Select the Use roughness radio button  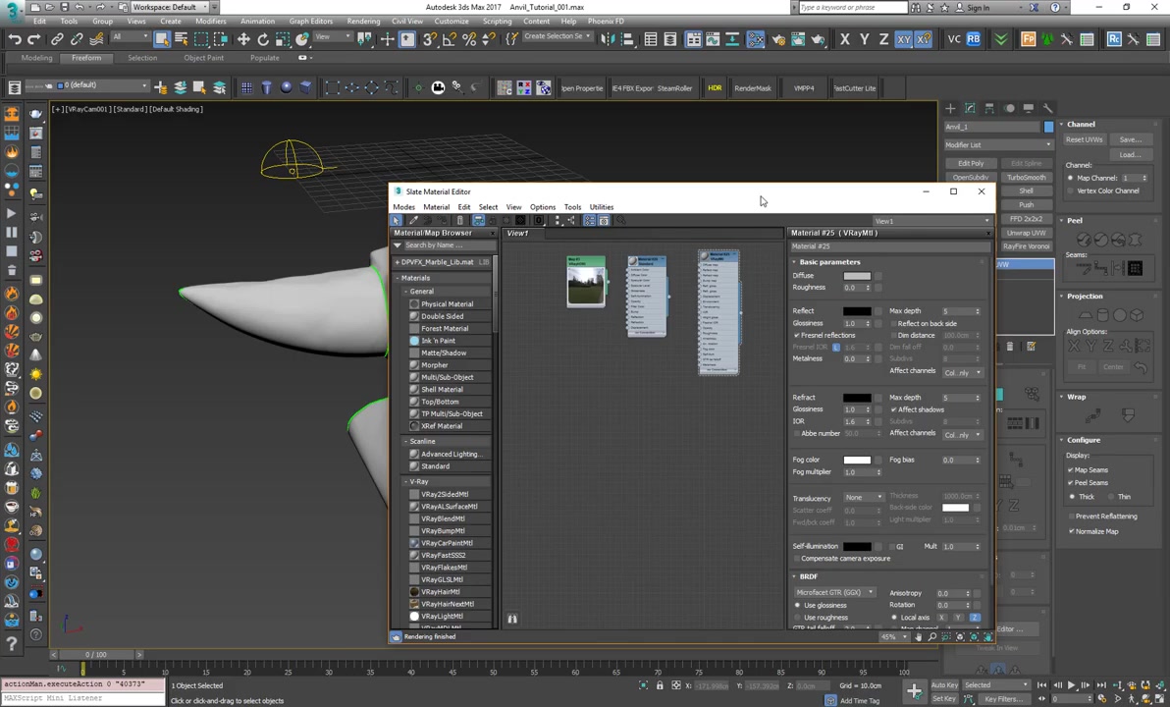coord(797,617)
